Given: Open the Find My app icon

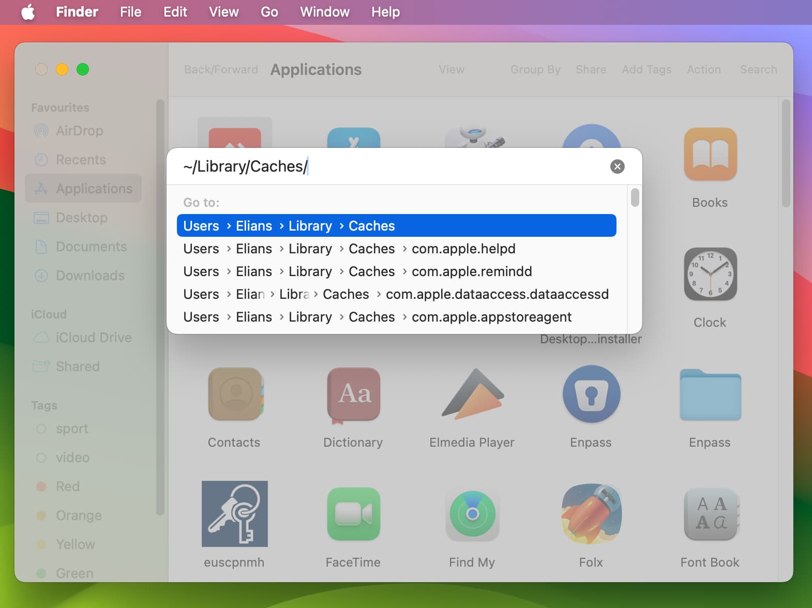Looking at the screenshot, I should 472,514.
